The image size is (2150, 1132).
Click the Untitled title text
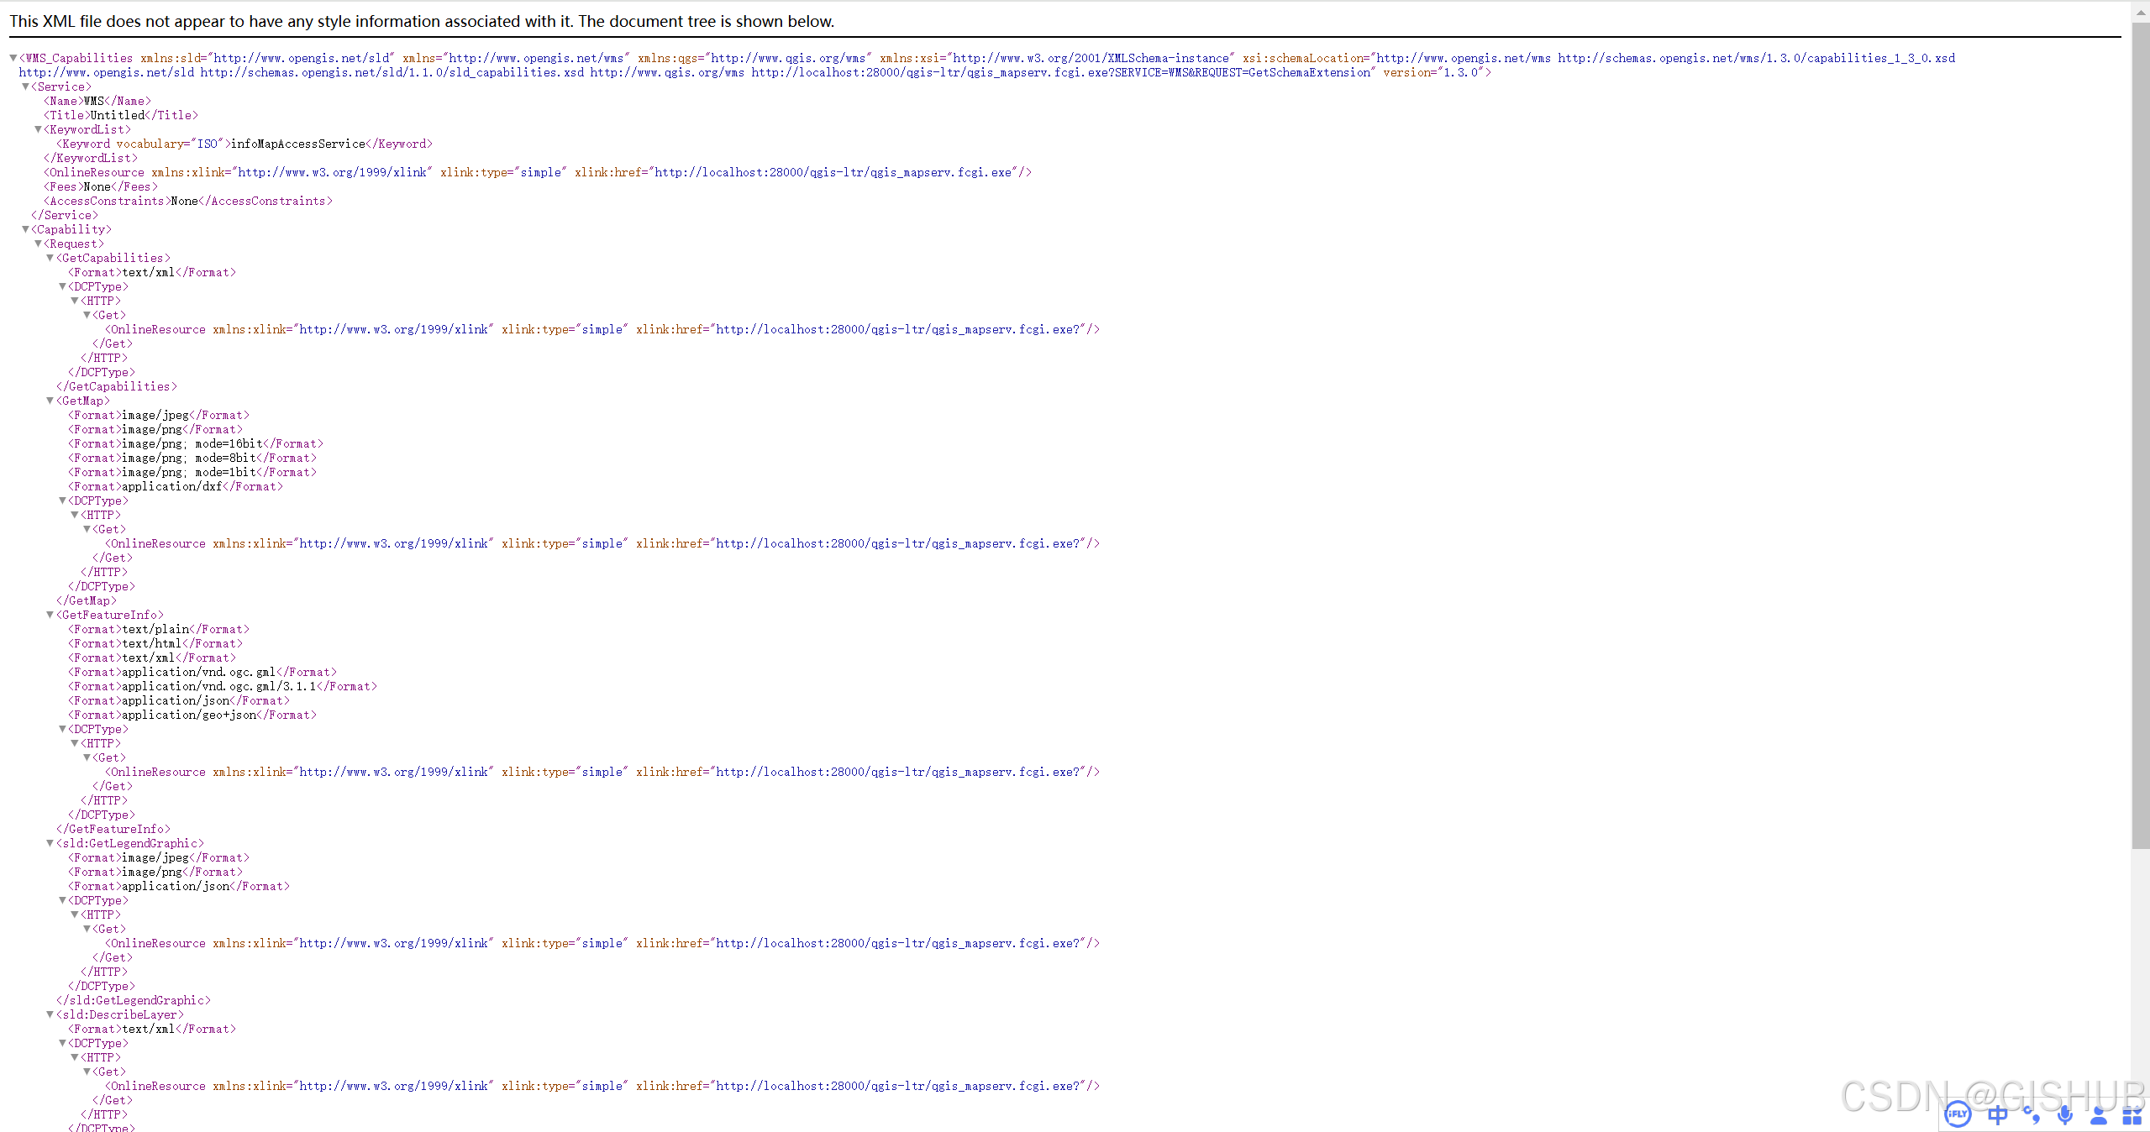[x=117, y=115]
